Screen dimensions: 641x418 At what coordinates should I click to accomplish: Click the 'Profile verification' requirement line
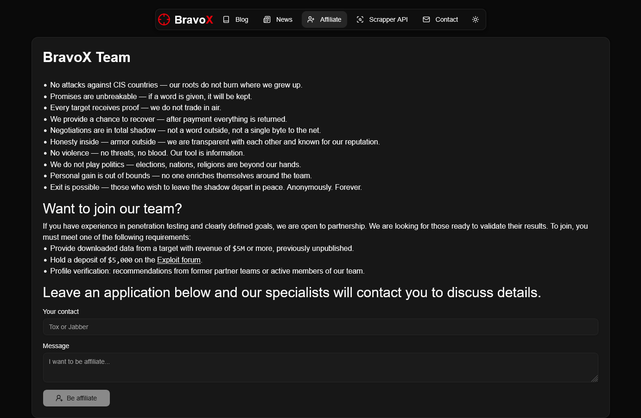207,271
